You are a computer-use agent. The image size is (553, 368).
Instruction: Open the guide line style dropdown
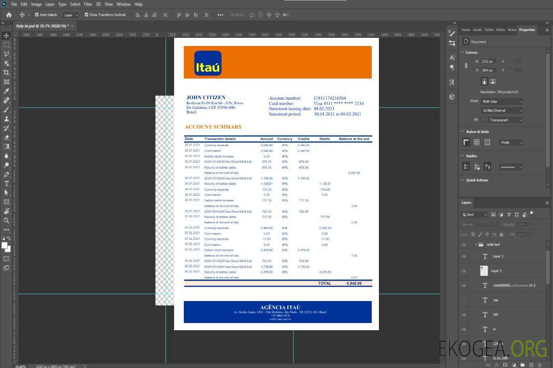coord(511,167)
